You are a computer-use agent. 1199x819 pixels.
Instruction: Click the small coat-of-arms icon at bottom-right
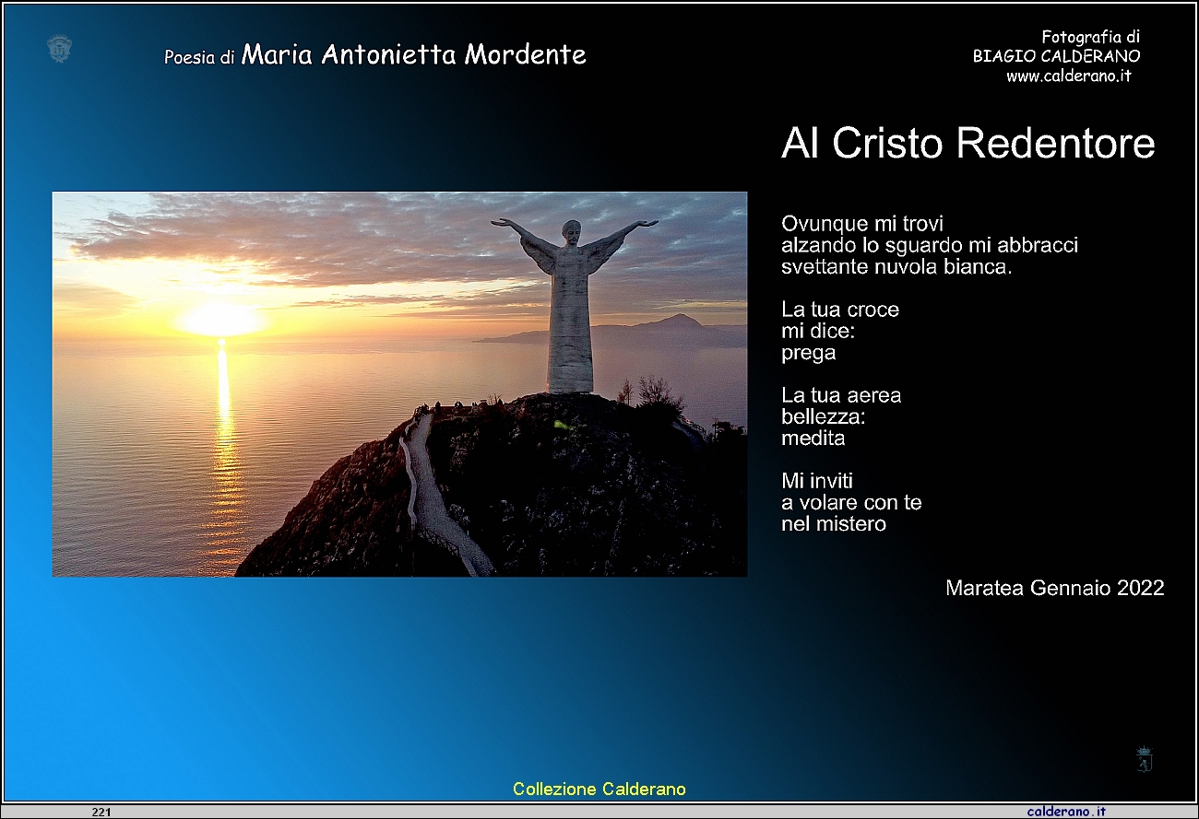pyautogui.click(x=1145, y=759)
